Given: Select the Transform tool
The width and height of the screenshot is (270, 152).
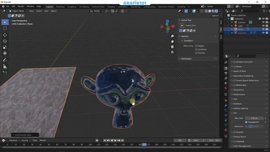Looking at the screenshot, I should (5, 53).
